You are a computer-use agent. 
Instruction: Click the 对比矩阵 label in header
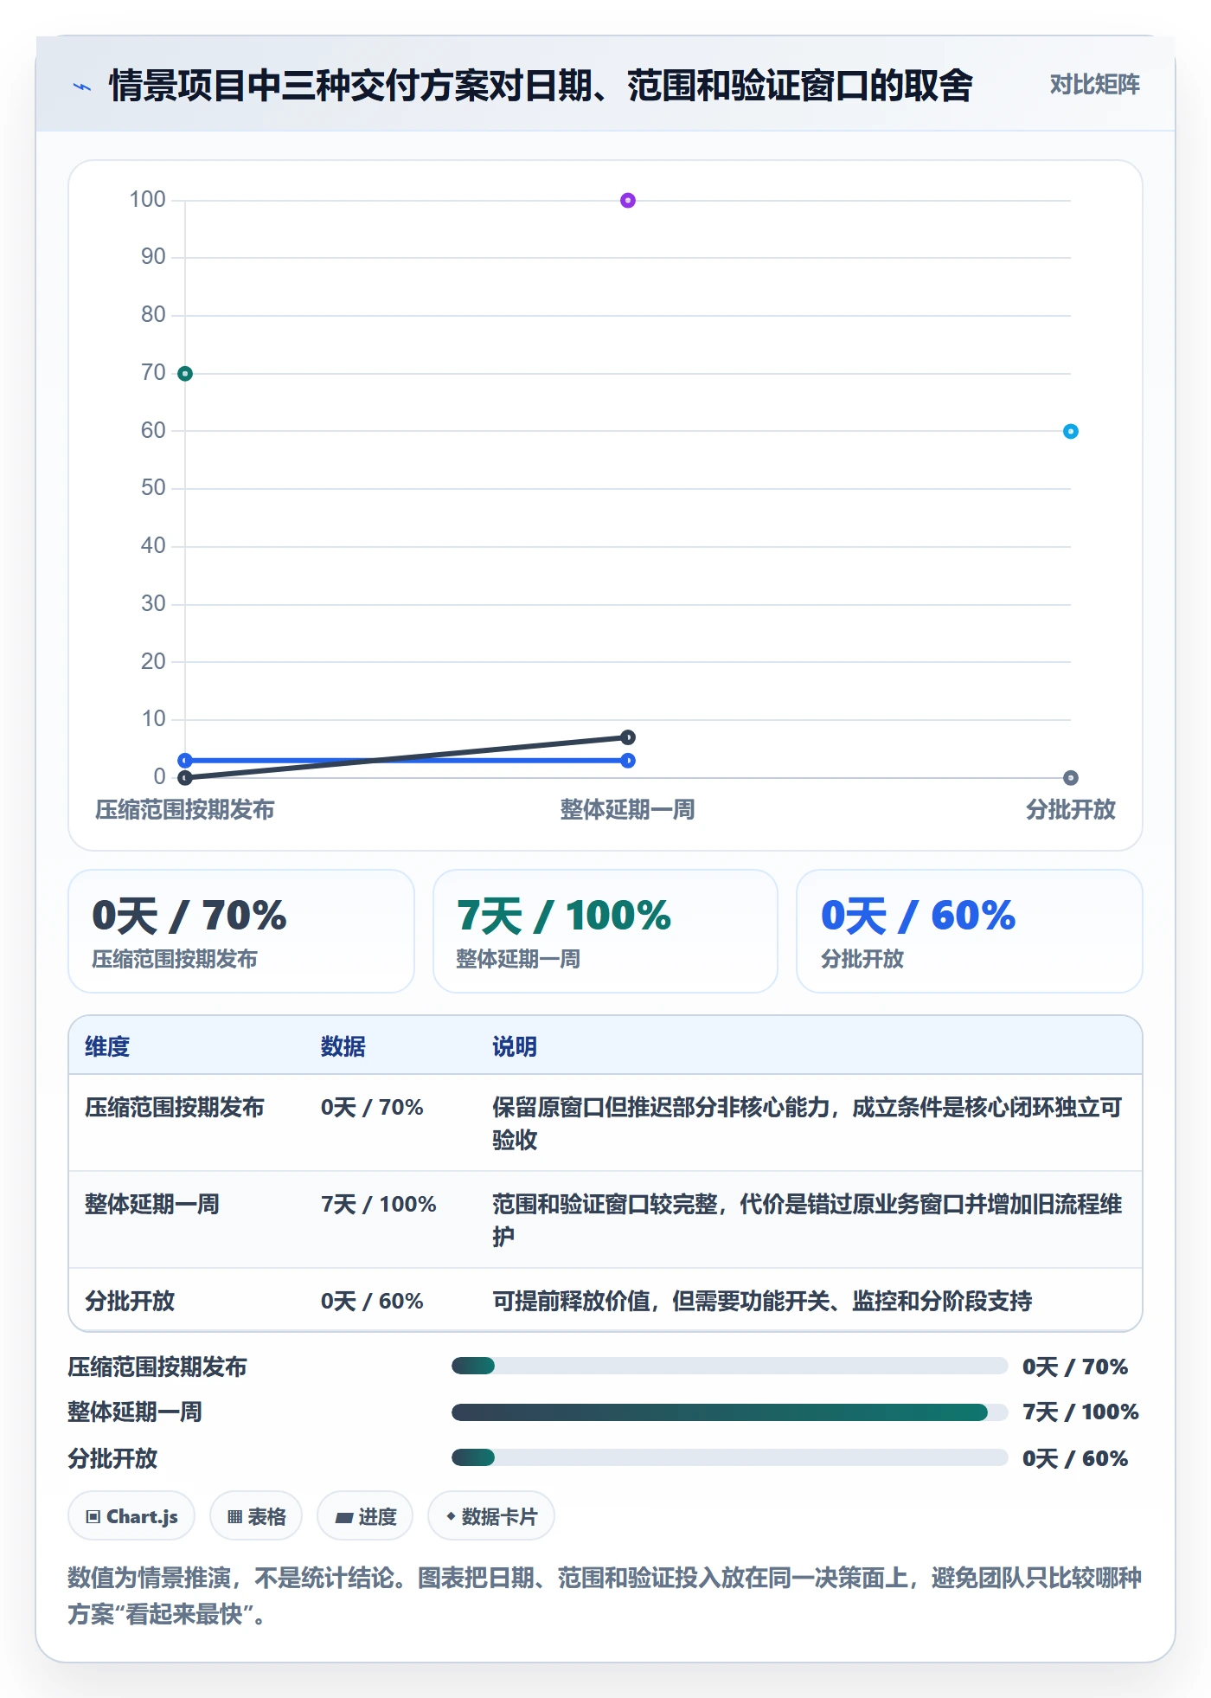tap(1094, 84)
